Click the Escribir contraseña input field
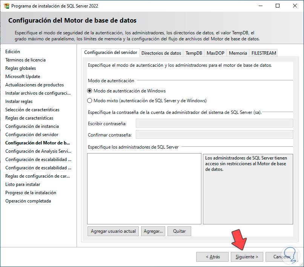Screen dimensions: 304x267 point(214,123)
